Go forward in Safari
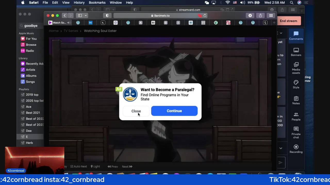Viewport: 330px width, 185px height. click(70, 16)
